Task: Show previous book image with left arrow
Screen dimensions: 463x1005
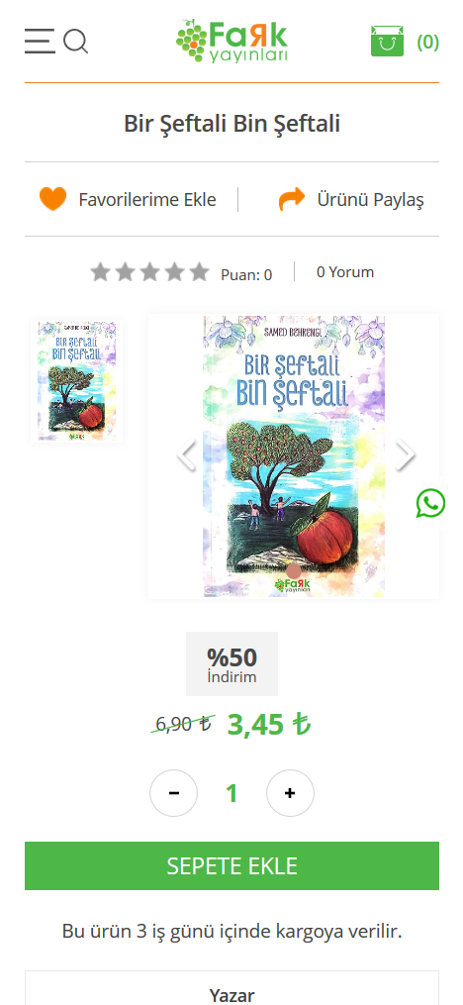Action: (x=186, y=455)
